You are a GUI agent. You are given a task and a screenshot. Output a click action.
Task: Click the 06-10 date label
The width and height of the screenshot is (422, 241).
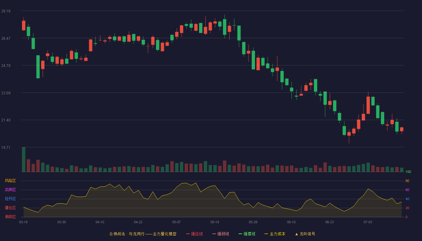click(291, 222)
